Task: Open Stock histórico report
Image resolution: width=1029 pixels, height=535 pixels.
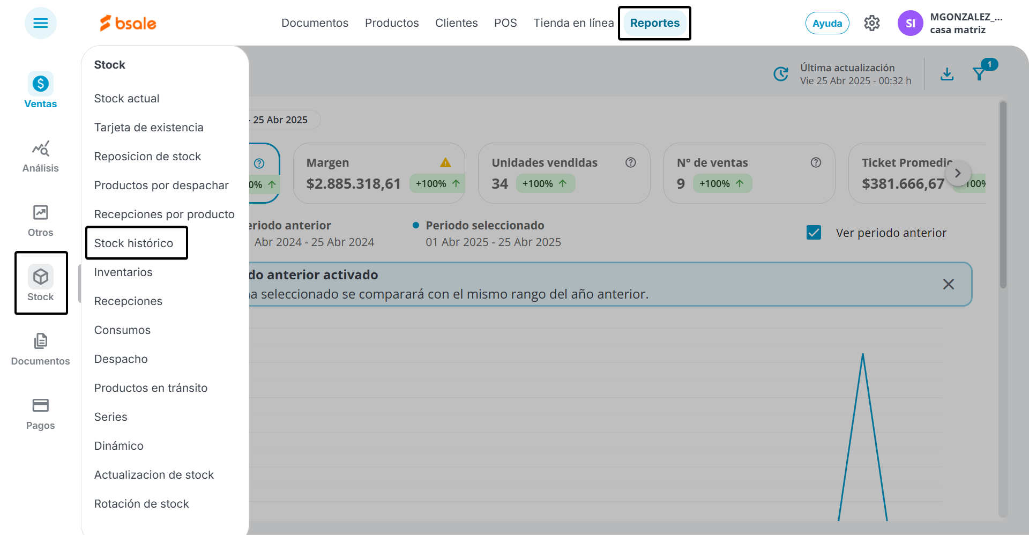Action: 133,243
